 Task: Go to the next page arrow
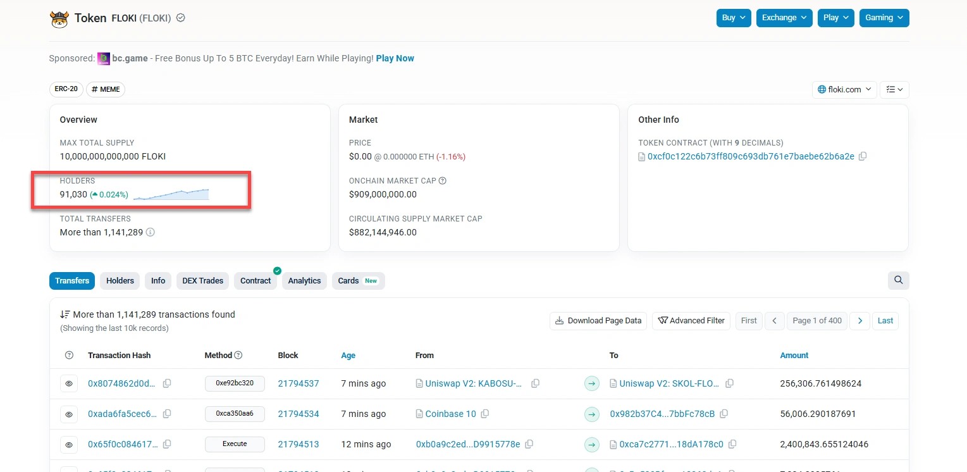click(x=859, y=321)
